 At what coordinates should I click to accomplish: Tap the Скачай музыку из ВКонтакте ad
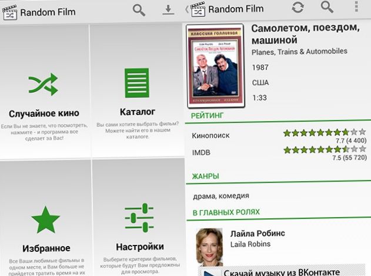click(282, 271)
